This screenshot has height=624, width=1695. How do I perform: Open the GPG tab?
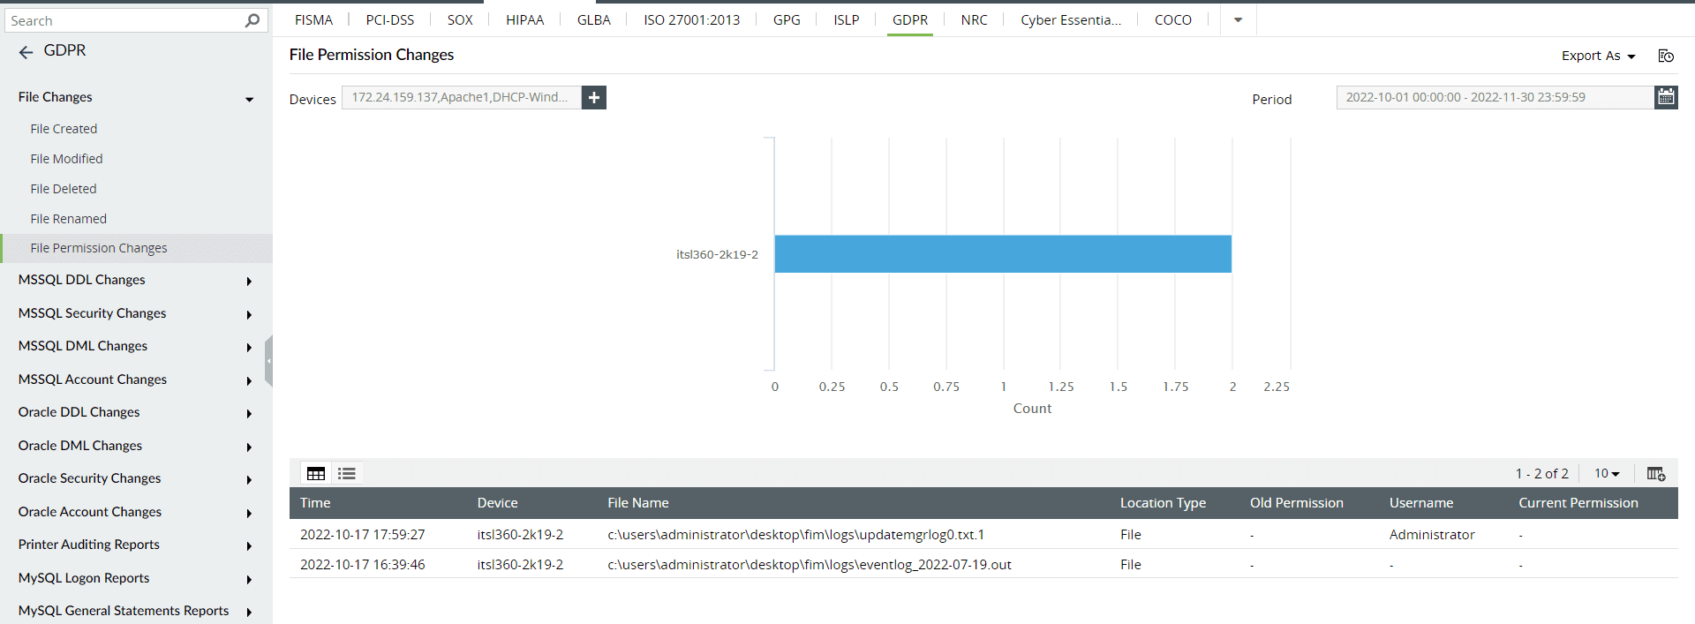[x=787, y=19]
